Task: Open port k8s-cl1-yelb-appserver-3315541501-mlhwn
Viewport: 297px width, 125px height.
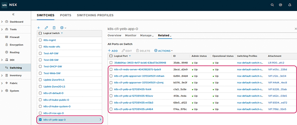Action: click(139, 76)
